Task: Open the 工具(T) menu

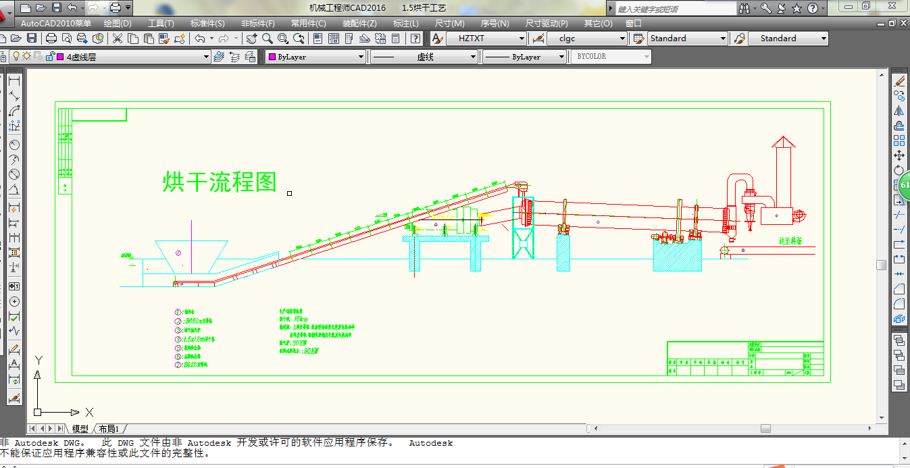Action: (161, 23)
